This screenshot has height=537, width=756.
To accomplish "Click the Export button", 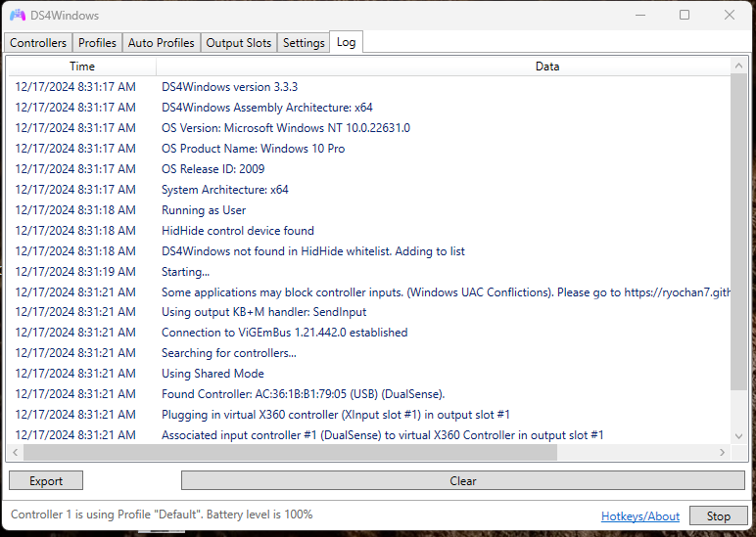I will pyautogui.click(x=46, y=480).
